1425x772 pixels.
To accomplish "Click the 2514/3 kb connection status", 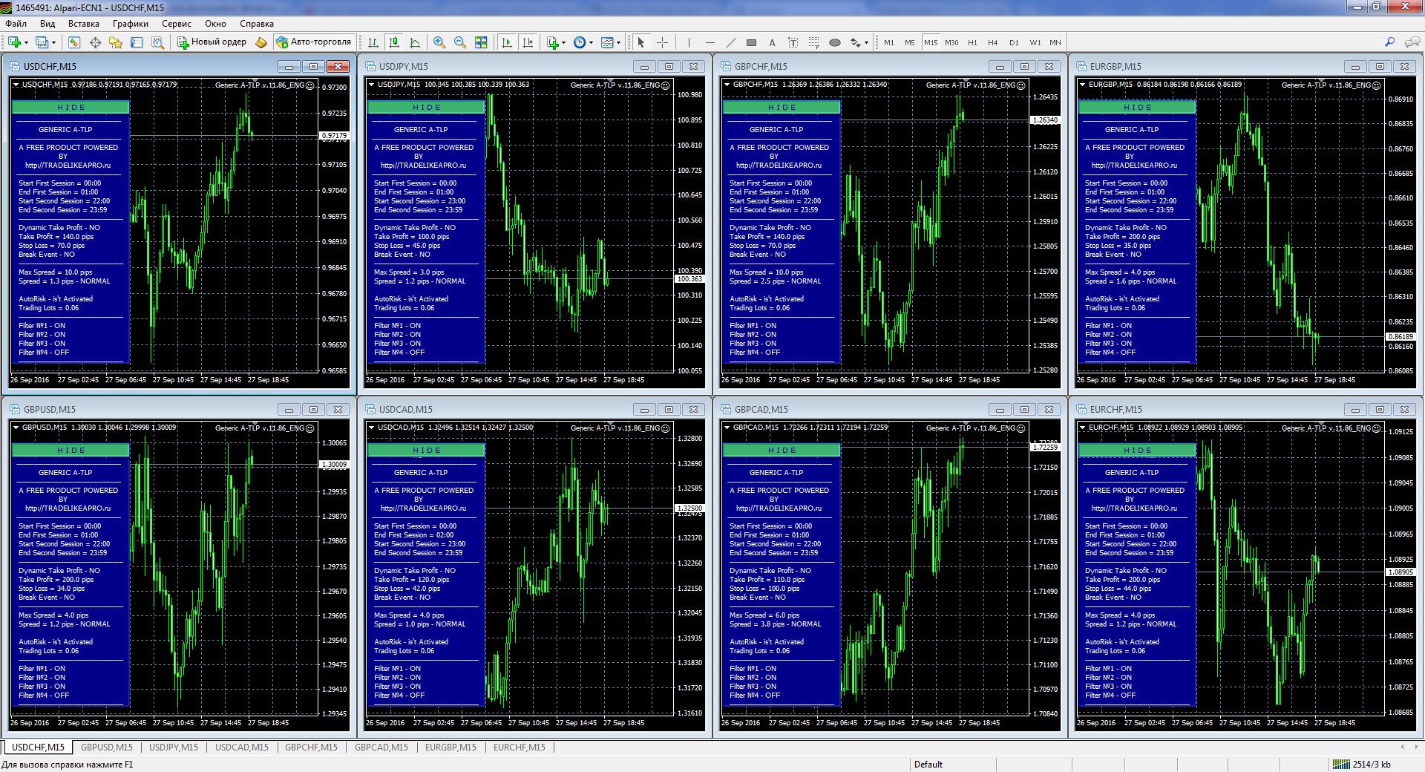I will pyautogui.click(x=1363, y=765).
